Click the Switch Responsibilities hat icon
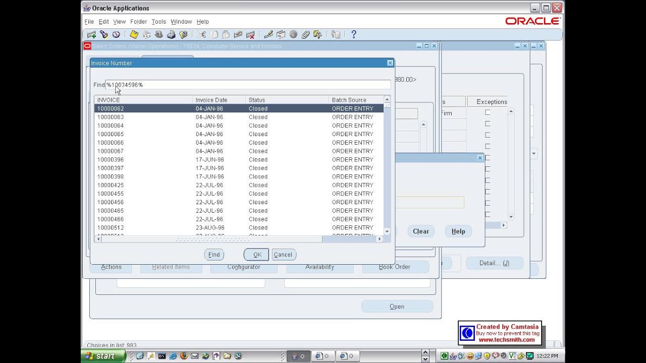This screenshot has width=646, height=363. (x=159, y=34)
